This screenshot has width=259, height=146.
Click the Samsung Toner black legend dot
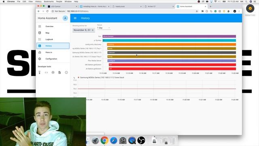79,77
